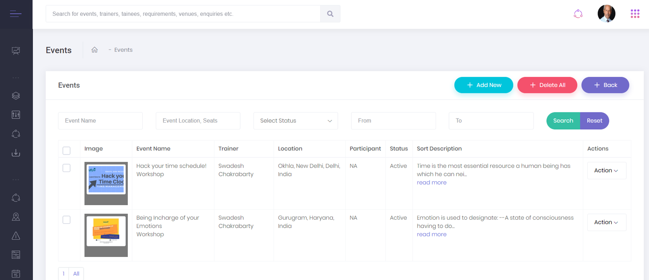The image size is (649, 280).
Task: Click the magnifier search icon in the top bar
Action: 330,14
